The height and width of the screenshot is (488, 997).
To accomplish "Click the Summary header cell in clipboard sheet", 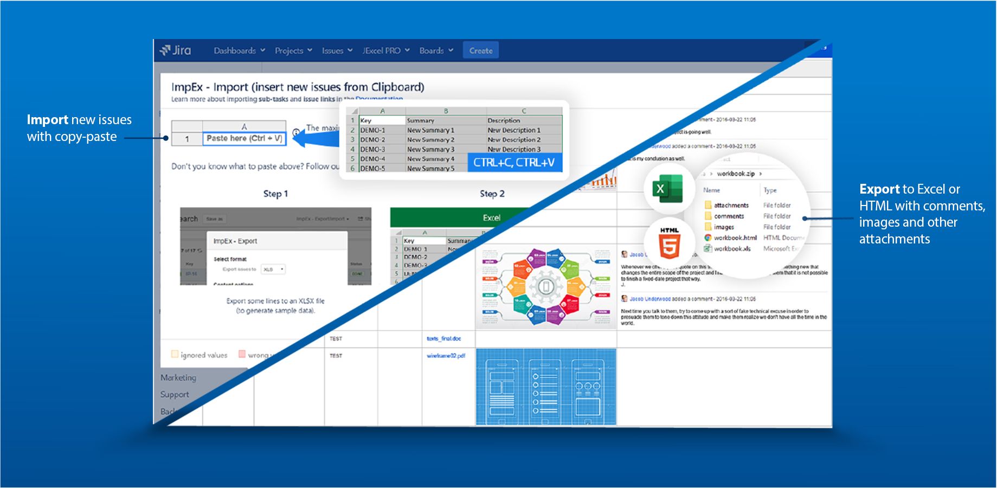I will coord(446,120).
